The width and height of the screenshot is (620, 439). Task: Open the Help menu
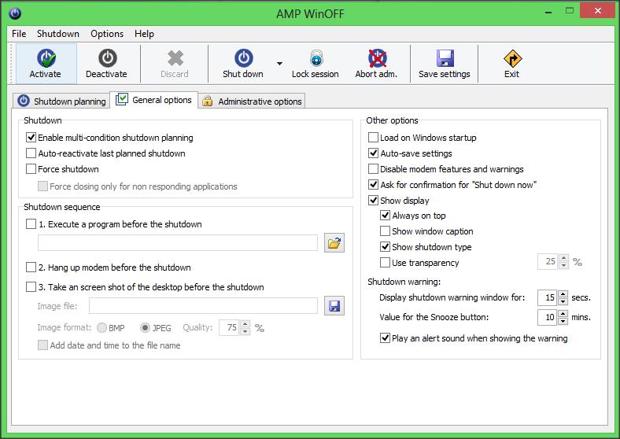[144, 34]
